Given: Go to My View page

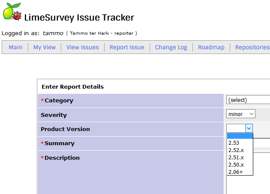Looking at the screenshot, I should point(45,48).
